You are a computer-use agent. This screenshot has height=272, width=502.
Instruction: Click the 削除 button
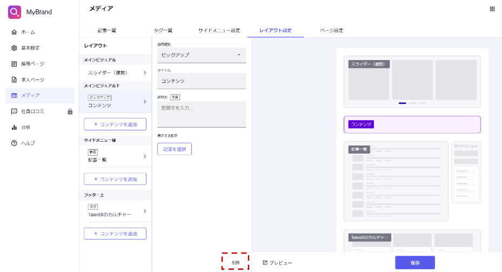point(235,262)
